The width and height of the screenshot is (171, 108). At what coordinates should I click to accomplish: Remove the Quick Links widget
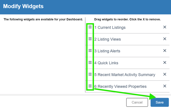(x=165, y=63)
